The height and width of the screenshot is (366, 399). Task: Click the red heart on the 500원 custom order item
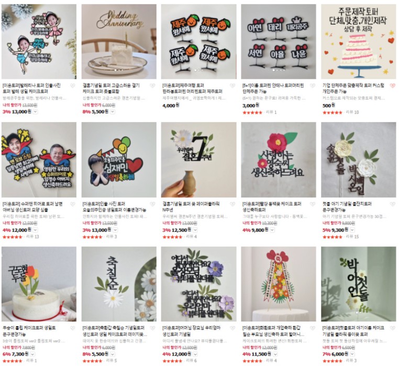tap(392, 86)
